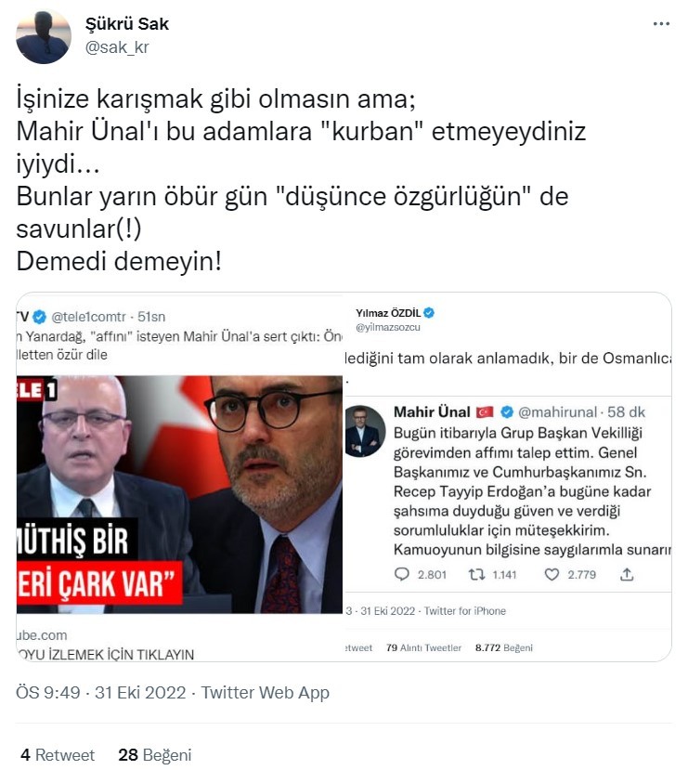688x770 pixels.
Task: Open the three-dot more options menu
Action: [661, 23]
